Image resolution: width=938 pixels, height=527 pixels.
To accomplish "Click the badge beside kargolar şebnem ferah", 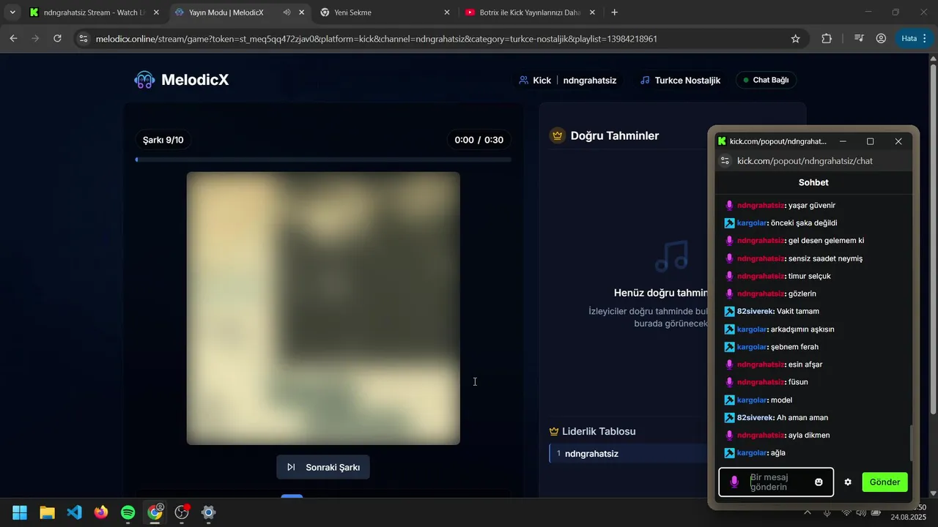I will click(729, 347).
